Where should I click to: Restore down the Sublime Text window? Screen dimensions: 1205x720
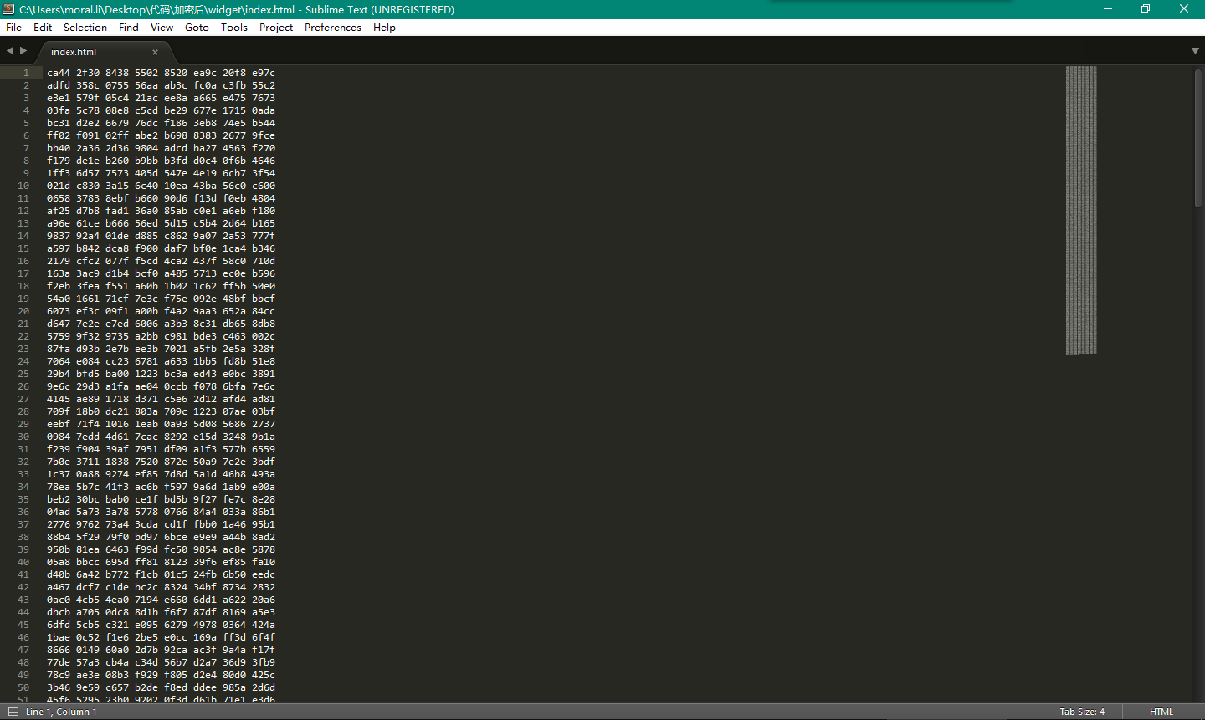(1146, 9)
